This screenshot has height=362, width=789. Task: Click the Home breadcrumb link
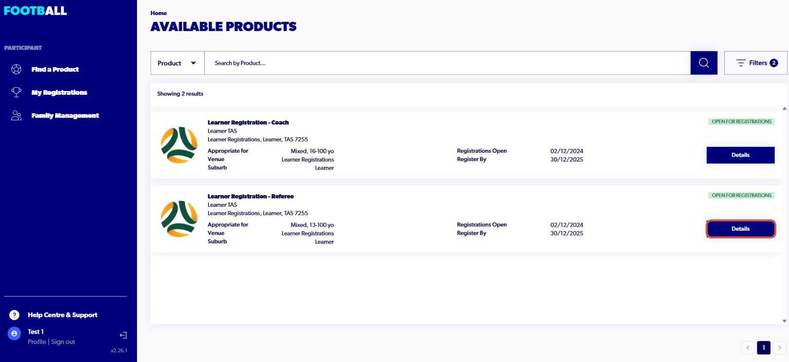click(158, 13)
